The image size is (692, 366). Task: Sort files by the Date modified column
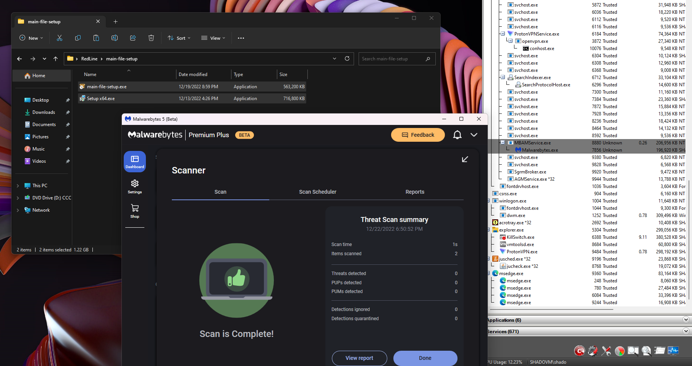tap(193, 74)
